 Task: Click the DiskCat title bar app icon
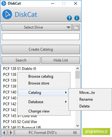coord(4,3)
